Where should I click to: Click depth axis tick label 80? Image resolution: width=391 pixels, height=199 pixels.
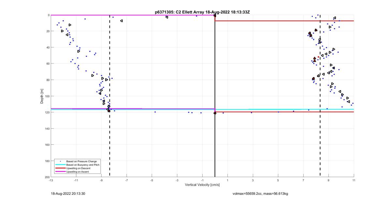[47, 80]
